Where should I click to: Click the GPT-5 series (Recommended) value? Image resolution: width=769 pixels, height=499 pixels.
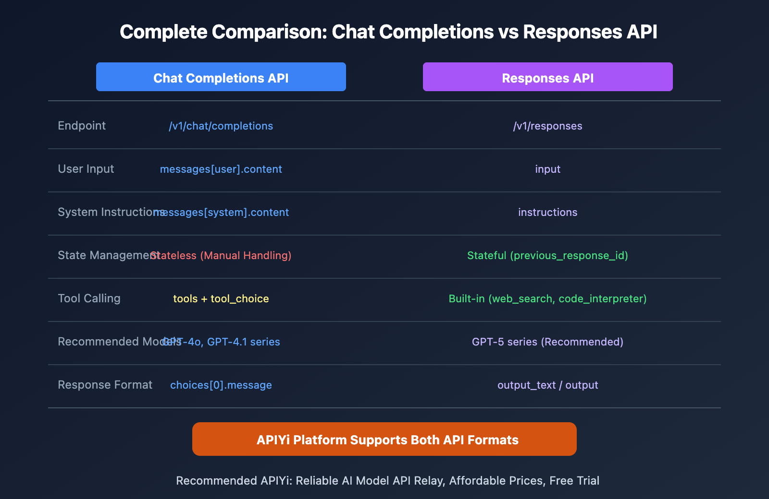[x=547, y=342]
